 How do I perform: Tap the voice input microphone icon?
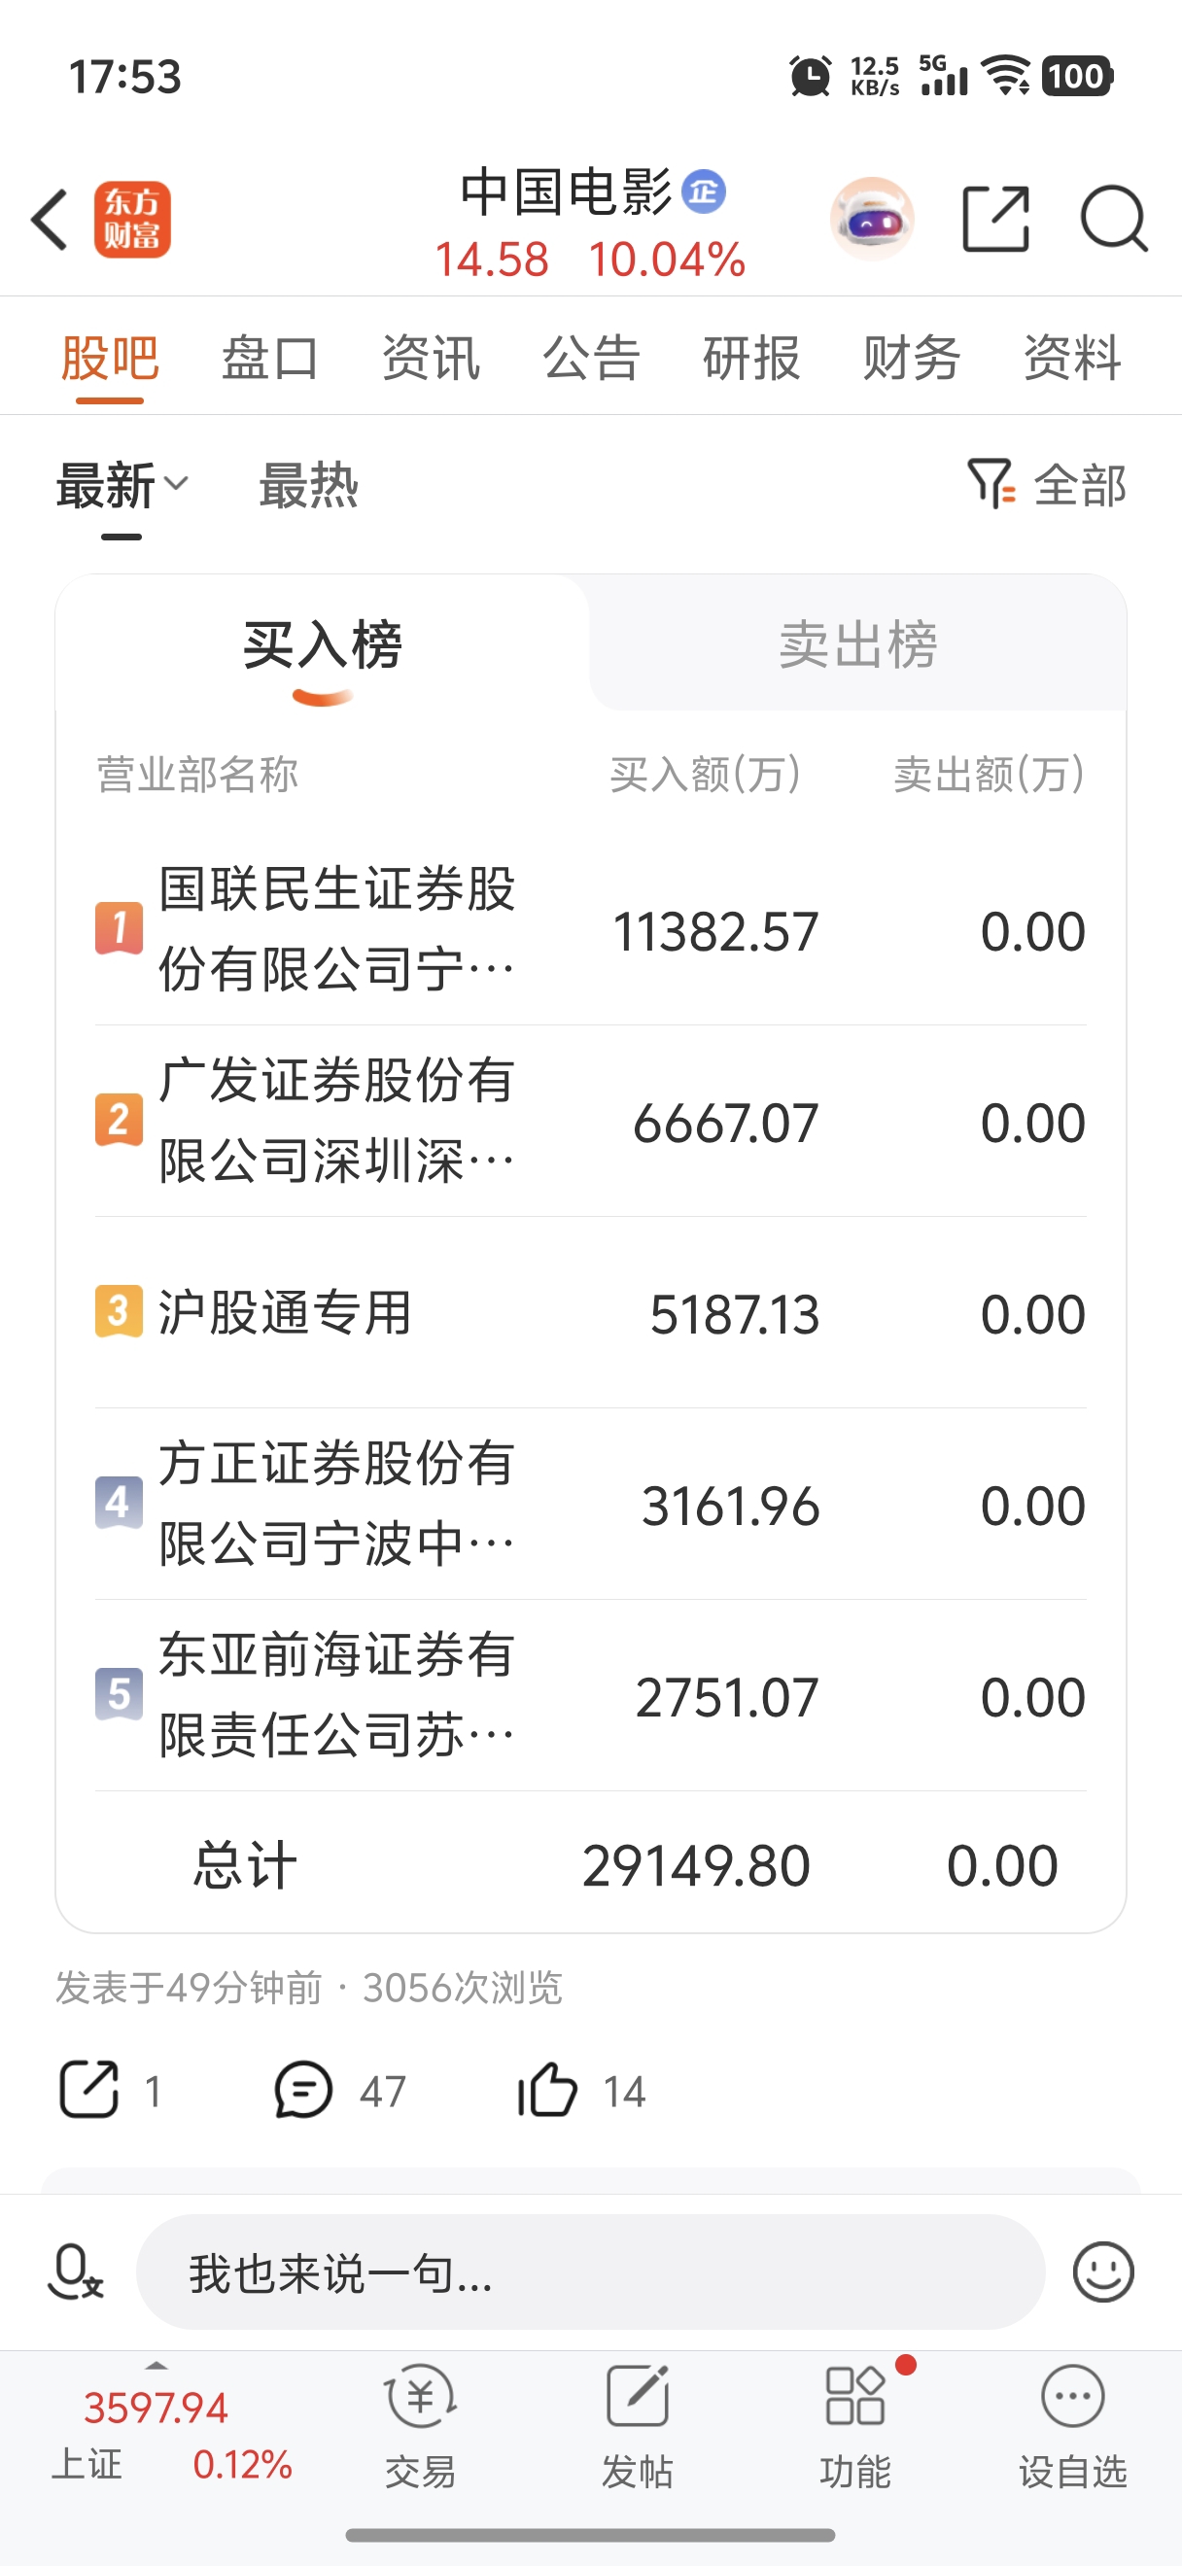click(76, 2272)
